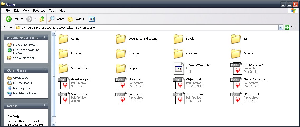Open the Forward history dropdown arrow
This screenshot has width=300, height=127.
tap(35, 19)
